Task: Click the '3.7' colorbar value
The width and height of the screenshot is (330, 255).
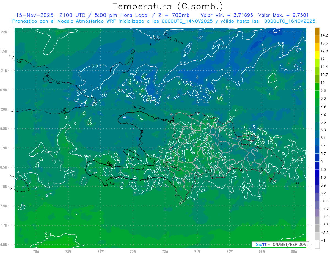Action: tap(323, 153)
